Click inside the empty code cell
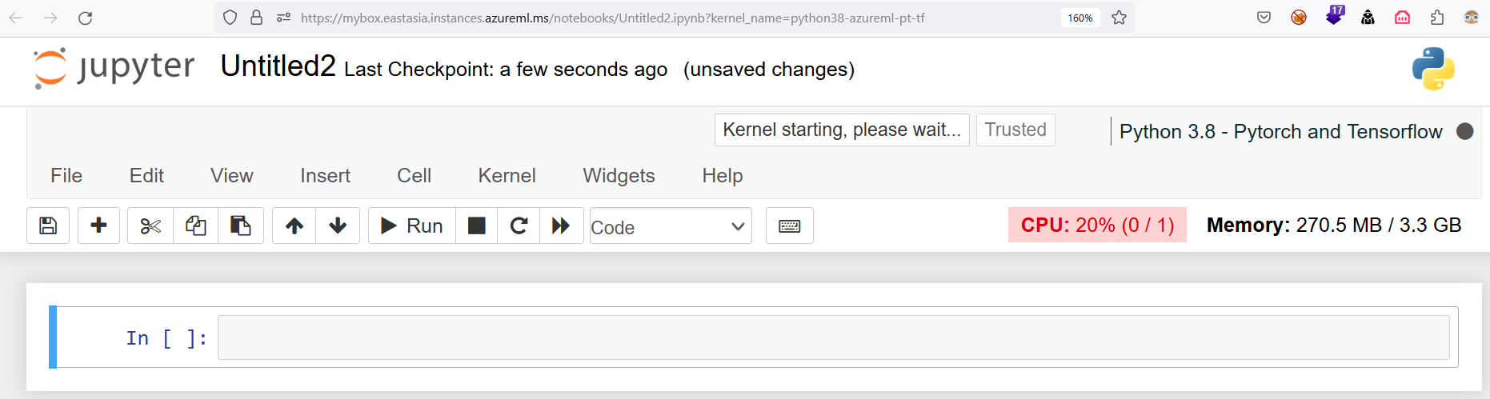The width and height of the screenshot is (1490, 399). (x=832, y=337)
